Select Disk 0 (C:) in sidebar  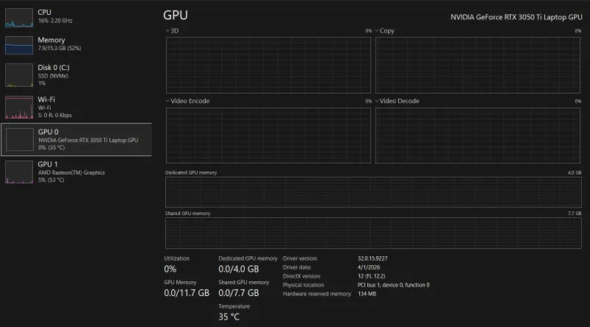click(77, 75)
